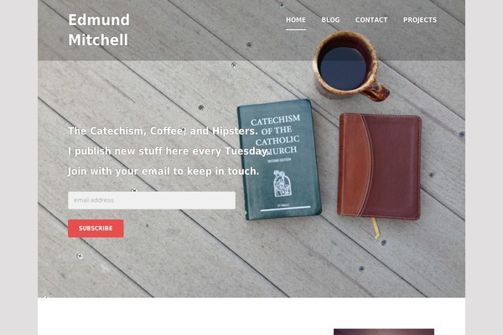The height and width of the screenshot is (335, 503).
Task: Open the BLOG page from navigation
Action: (330, 20)
